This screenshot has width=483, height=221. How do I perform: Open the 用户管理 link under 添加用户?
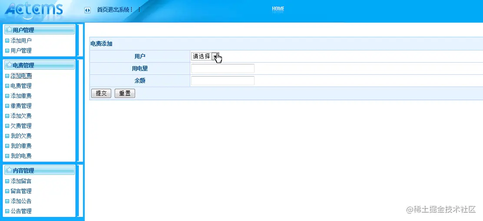click(x=21, y=50)
